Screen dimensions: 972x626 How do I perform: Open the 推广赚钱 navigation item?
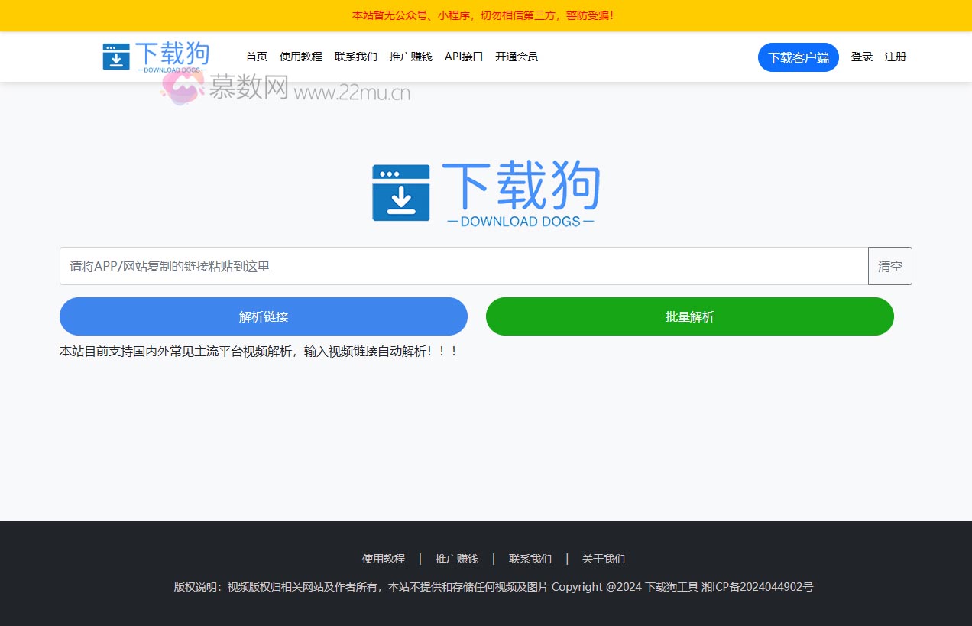[x=410, y=56]
